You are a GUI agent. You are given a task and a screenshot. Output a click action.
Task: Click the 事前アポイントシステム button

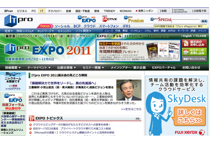[194, 59]
